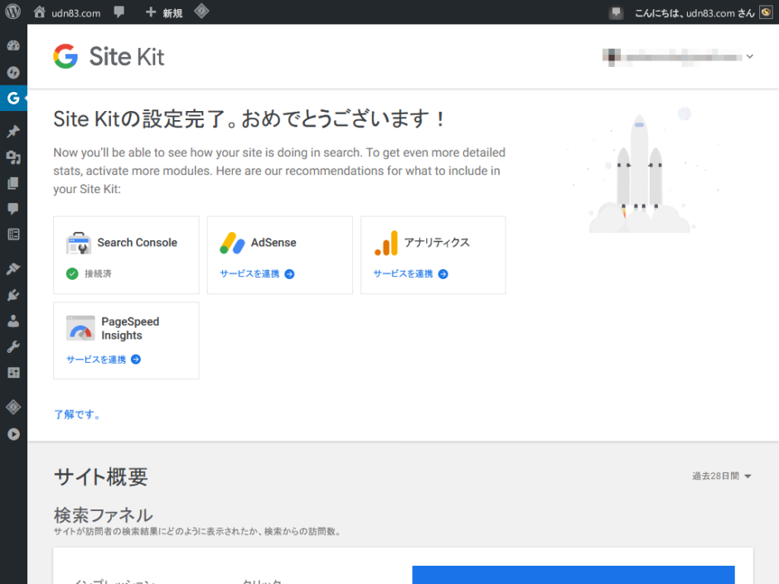Open notification icon near greeting text
779x584 pixels.
click(616, 12)
